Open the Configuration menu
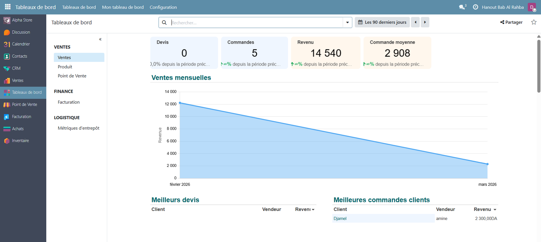 pos(163,7)
